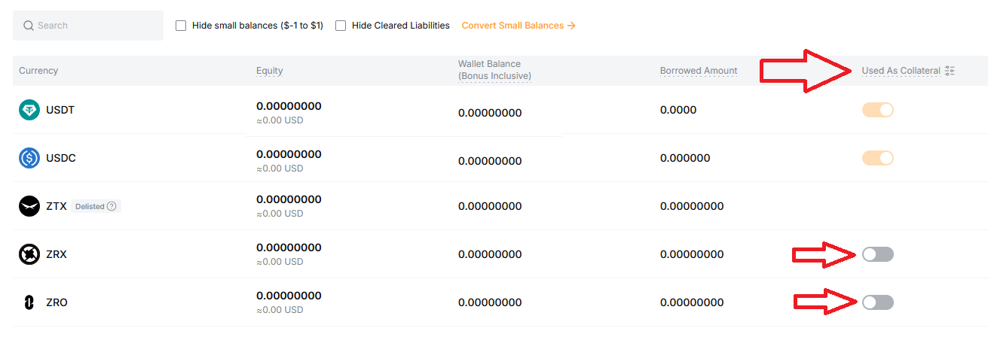The width and height of the screenshot is (988, 337).
Task: Click ZRX equity value 0.00000000
Action: coord(289,247)
